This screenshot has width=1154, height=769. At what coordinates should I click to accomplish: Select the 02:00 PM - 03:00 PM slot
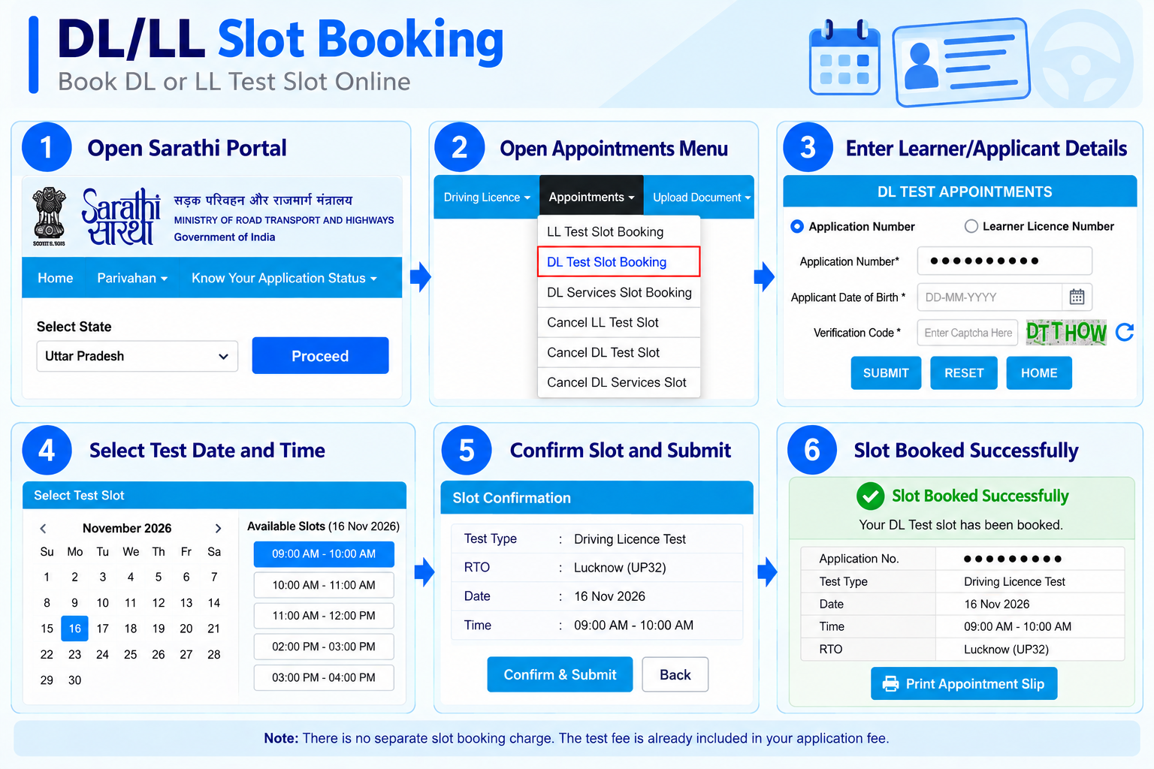[324, 647]
